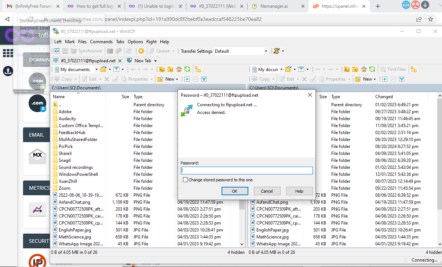Screen dimensions: 442x267
Task: Click the Select All icon in right panel
Action: point(402,79)
